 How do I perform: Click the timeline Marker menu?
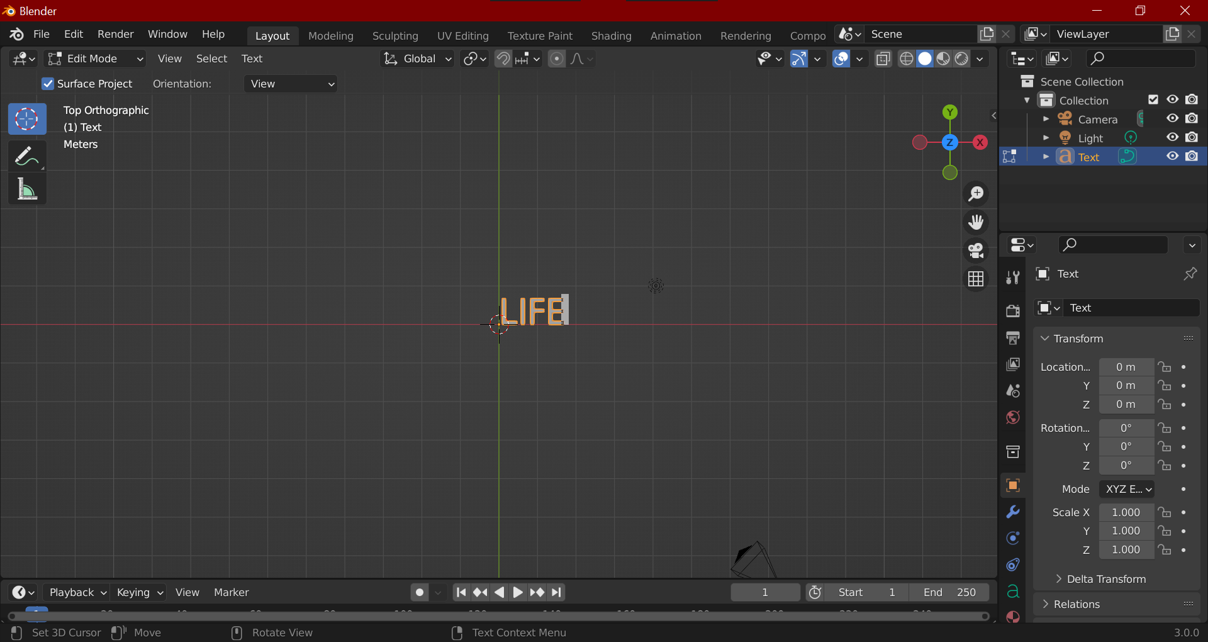231,592
